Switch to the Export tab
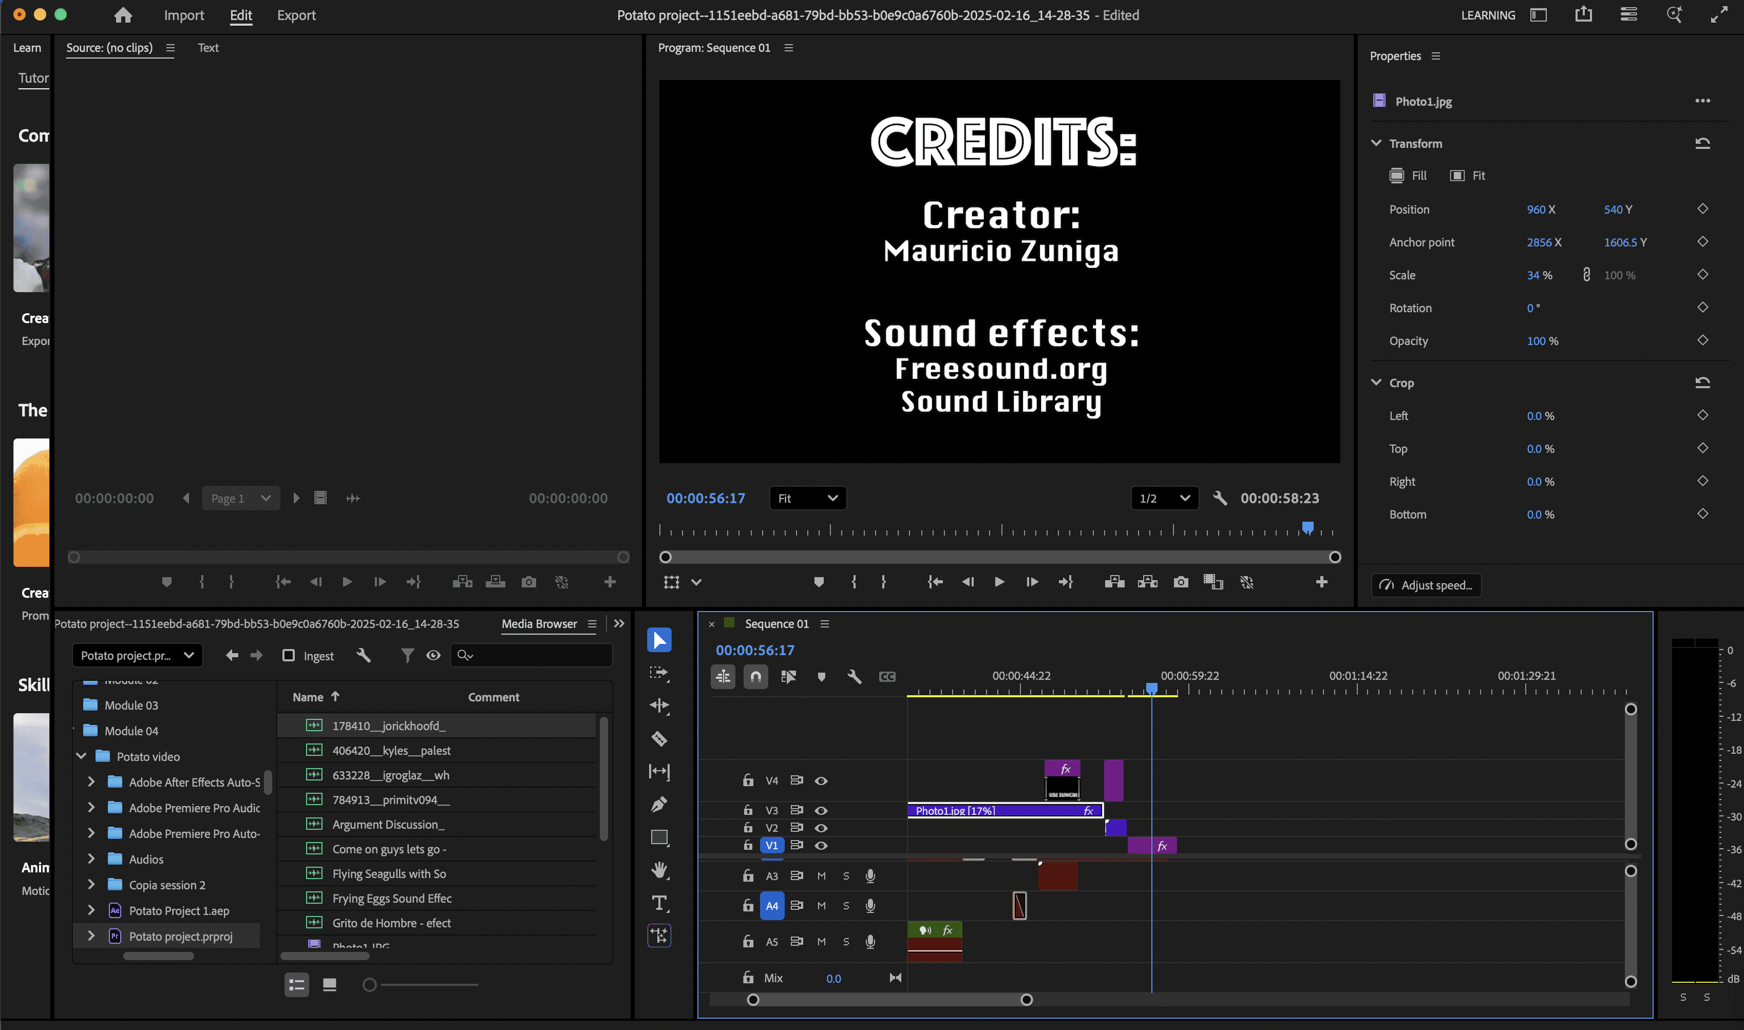Screen dimensions: 1744x1030 pos(296,15)
